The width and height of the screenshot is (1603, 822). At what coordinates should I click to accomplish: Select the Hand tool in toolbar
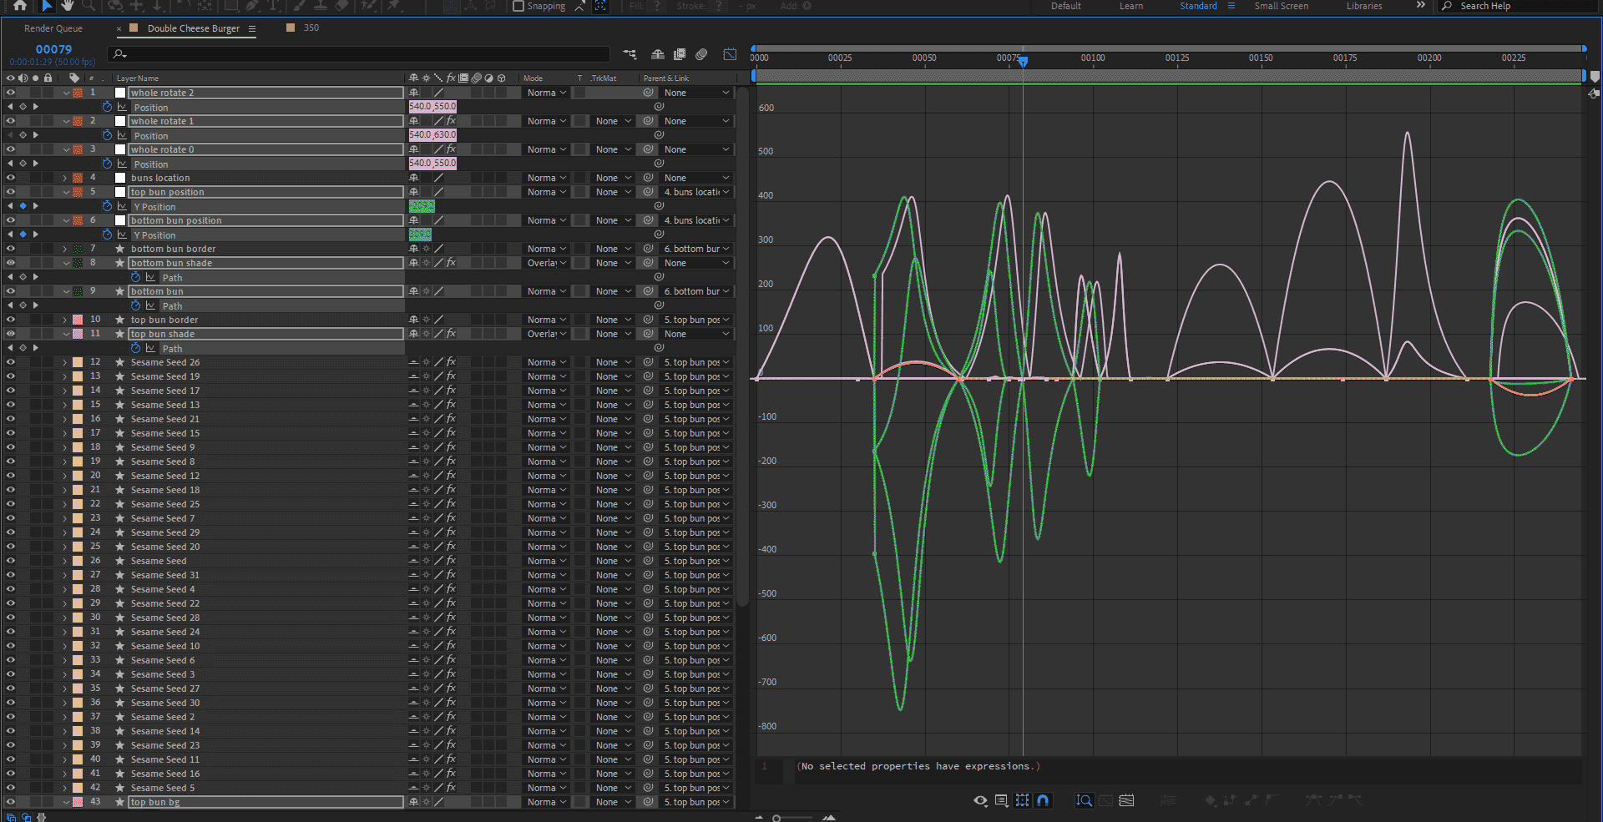pos(68,6)
